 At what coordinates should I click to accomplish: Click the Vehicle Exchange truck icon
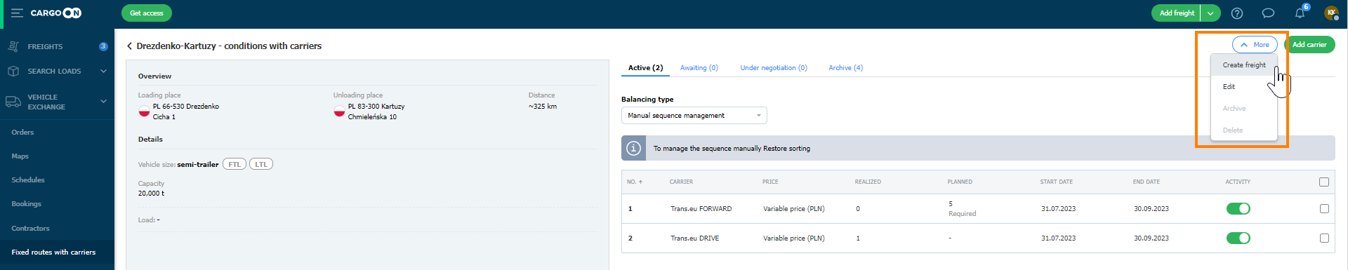pos(13,102)
